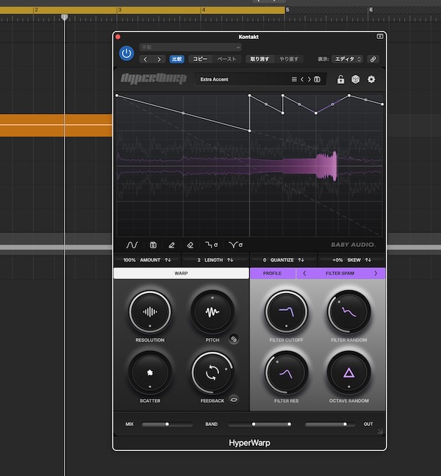Toggle the link icon next to PITCH
Screen dimensions: 441x476
pos(234,339)
